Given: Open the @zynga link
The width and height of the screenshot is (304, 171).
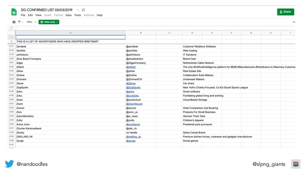Looking at the screenshot, I should (131, 141).
